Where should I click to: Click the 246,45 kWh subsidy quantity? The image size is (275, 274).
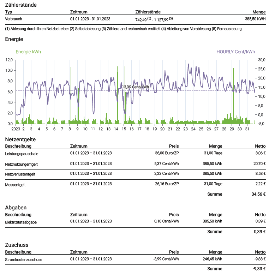213,259
